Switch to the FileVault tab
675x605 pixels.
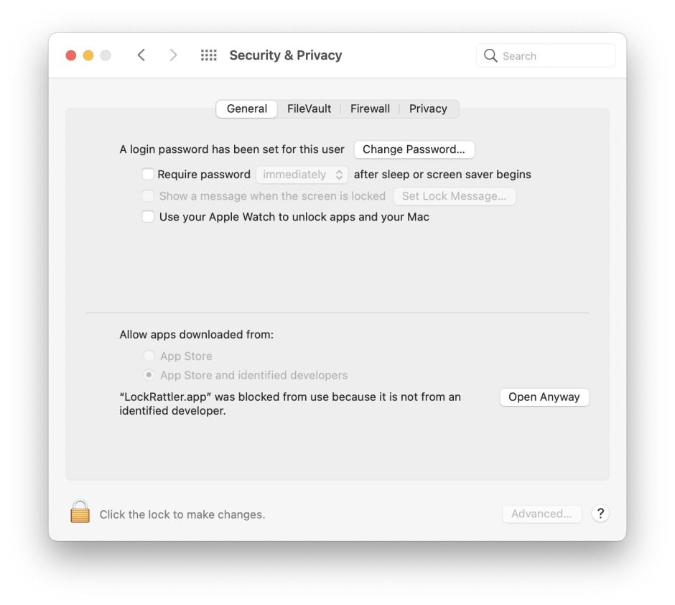309,108
